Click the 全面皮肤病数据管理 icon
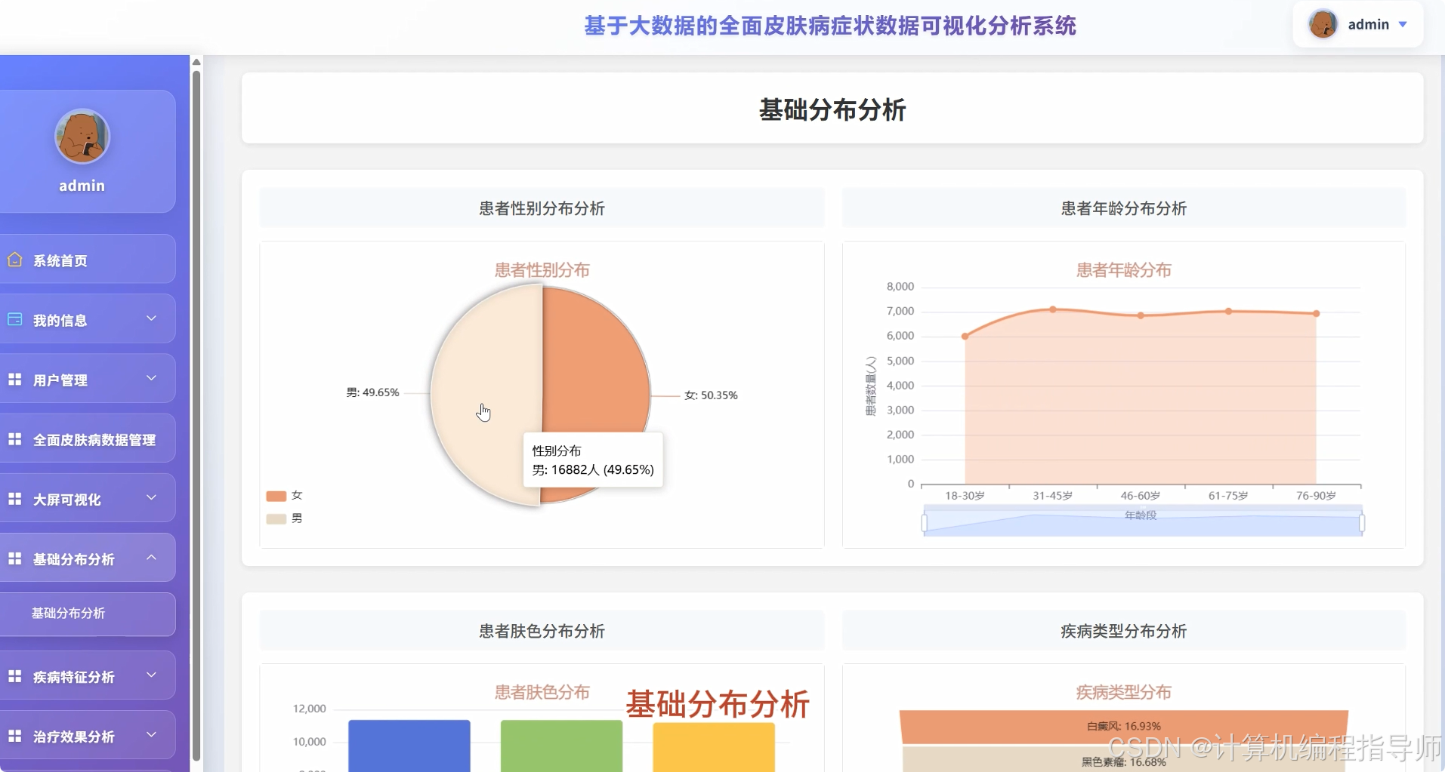Image resolution: width=1445 pixels, height=772 pixels. tap(14, 438)
